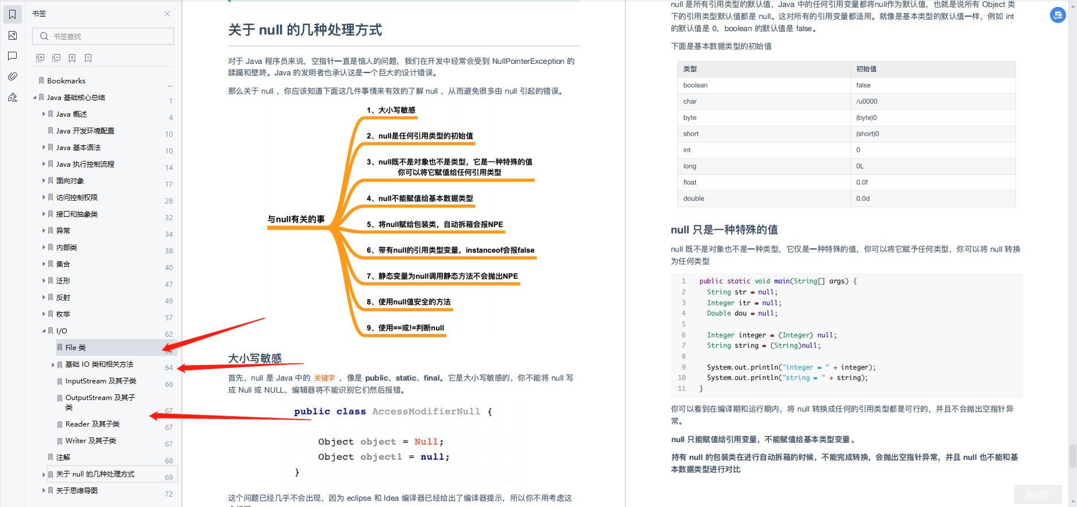Click bookmark icon beside Writer 及其子类
The height and width of the screenshot is (507, 1077).
click(60, 441)
